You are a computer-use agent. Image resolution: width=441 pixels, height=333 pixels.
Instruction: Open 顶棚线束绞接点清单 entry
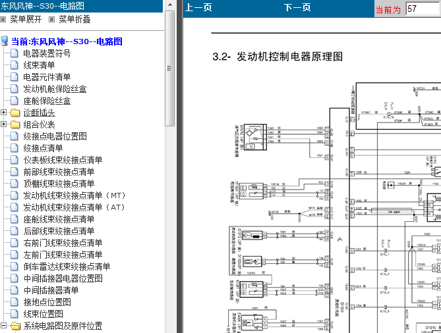(59, 184)
